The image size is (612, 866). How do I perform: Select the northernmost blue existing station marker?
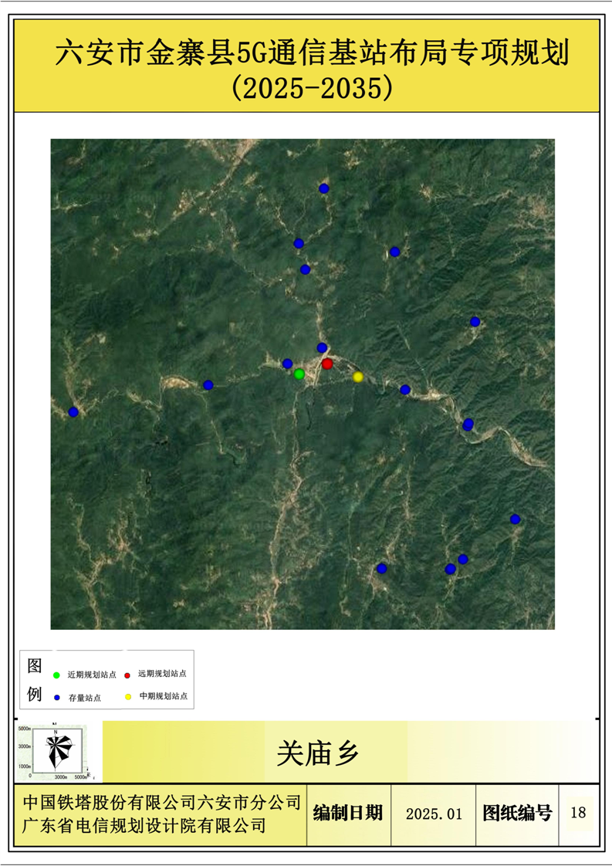point(323,188)
